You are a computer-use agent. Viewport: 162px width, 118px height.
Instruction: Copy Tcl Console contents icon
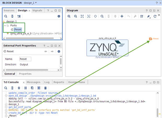tap(32, 88)
